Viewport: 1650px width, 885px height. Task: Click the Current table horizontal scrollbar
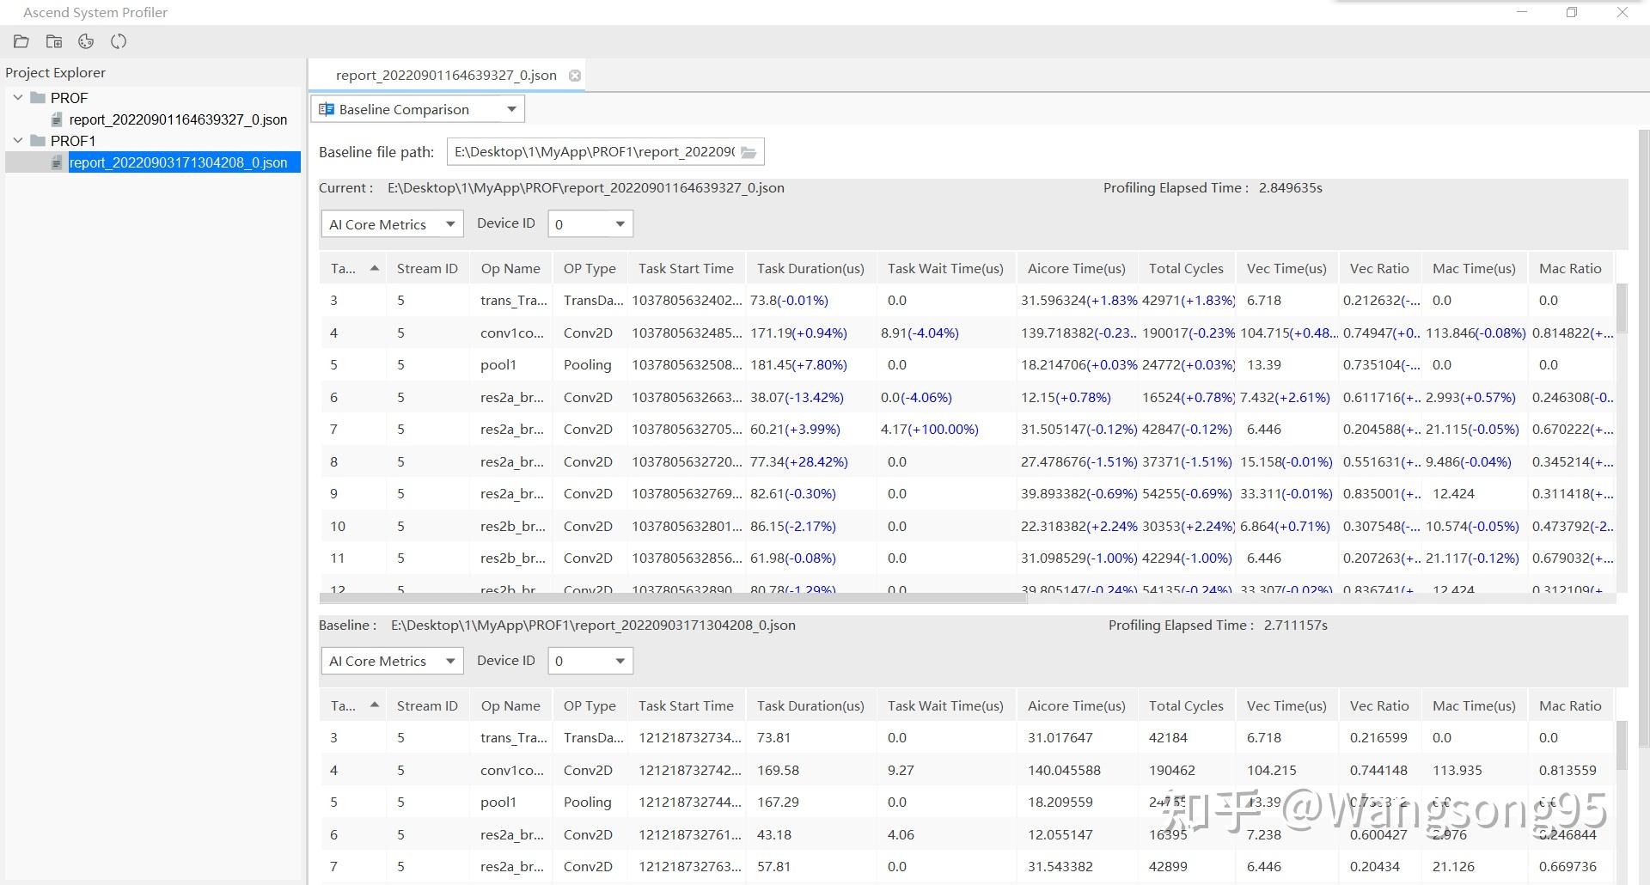point(672,598)
